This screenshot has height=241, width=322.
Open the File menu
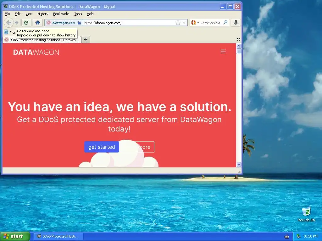click(x=7, y=14)
